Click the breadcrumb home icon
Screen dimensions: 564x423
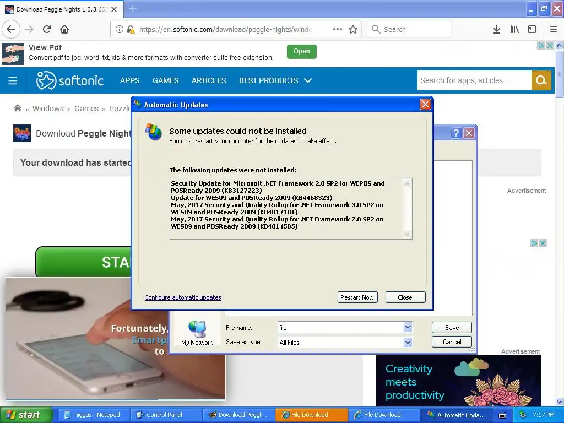click(17, 109)
